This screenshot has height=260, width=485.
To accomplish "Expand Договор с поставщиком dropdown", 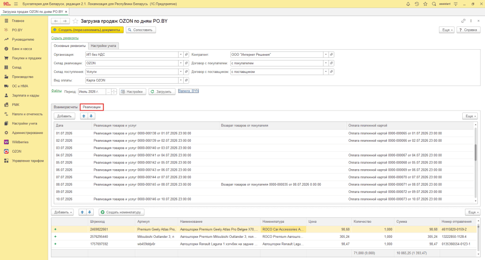I will [326, 72].
